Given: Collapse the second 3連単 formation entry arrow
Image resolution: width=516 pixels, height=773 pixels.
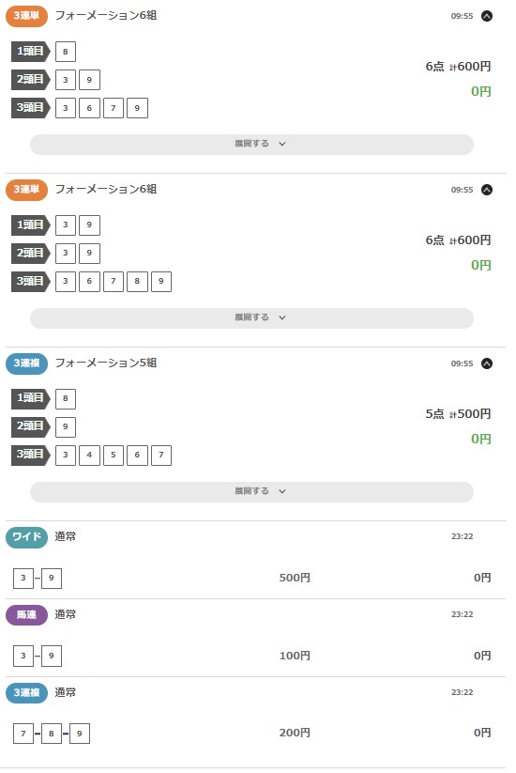Looking at the screenshot, I should coord(487,190).
